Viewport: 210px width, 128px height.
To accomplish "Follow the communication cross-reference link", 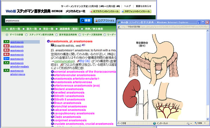I will point(64,61).
